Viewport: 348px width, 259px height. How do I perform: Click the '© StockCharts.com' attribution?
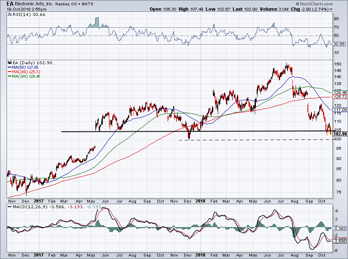pos(314,4)
